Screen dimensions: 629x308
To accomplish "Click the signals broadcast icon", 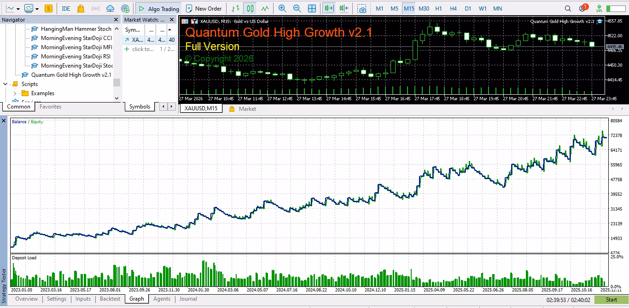I will (95, 8).
